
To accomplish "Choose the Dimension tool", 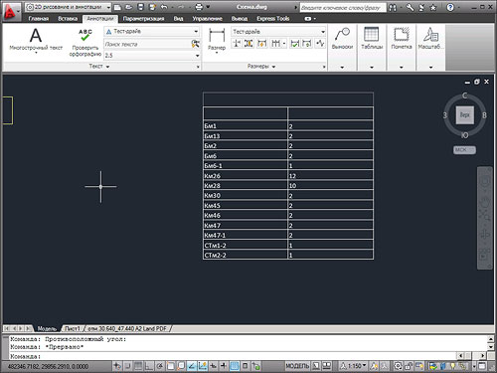I will click(x=217, y=40).
